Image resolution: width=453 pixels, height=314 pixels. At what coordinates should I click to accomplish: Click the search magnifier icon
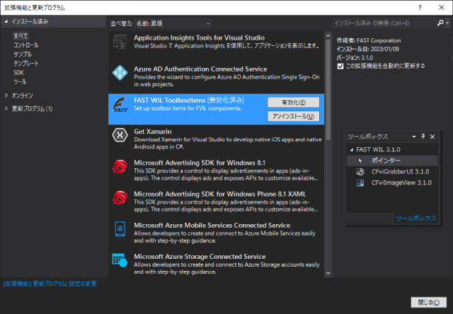(x=440, y=23)
